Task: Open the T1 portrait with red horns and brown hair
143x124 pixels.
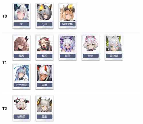Action: tap(45, 44)
